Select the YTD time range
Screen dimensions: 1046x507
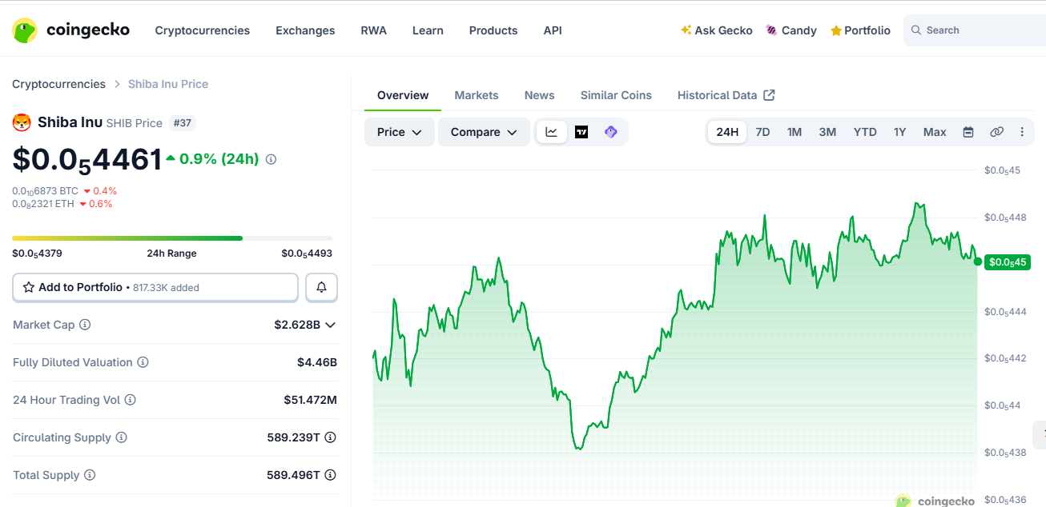click(865, 132)
